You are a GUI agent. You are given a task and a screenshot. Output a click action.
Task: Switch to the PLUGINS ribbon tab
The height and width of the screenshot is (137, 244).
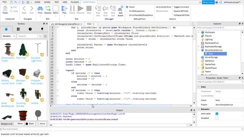tap(75, 2)
